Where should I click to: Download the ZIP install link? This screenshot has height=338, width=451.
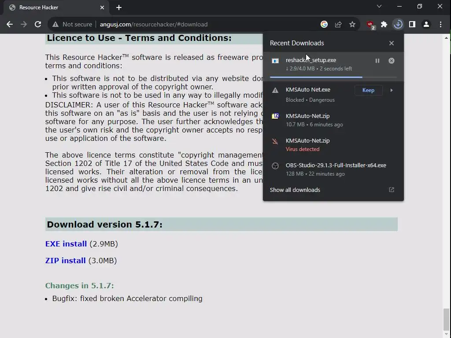point(65,261)
